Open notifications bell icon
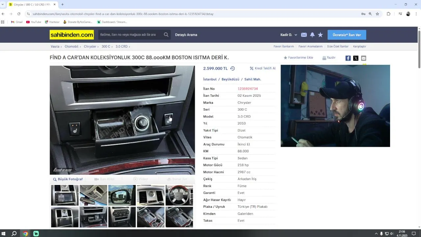 312,35
